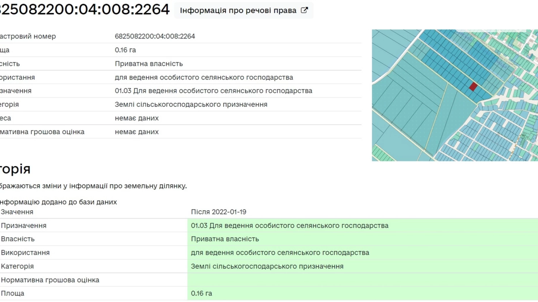Click the red highlighted parcel on the map
This screenshot has height=302, width=538.
(473, 86)
